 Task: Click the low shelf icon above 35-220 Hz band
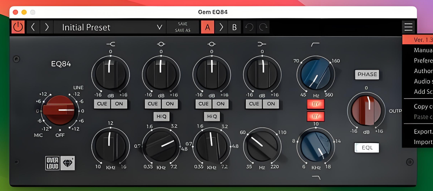tap(262, 44)
